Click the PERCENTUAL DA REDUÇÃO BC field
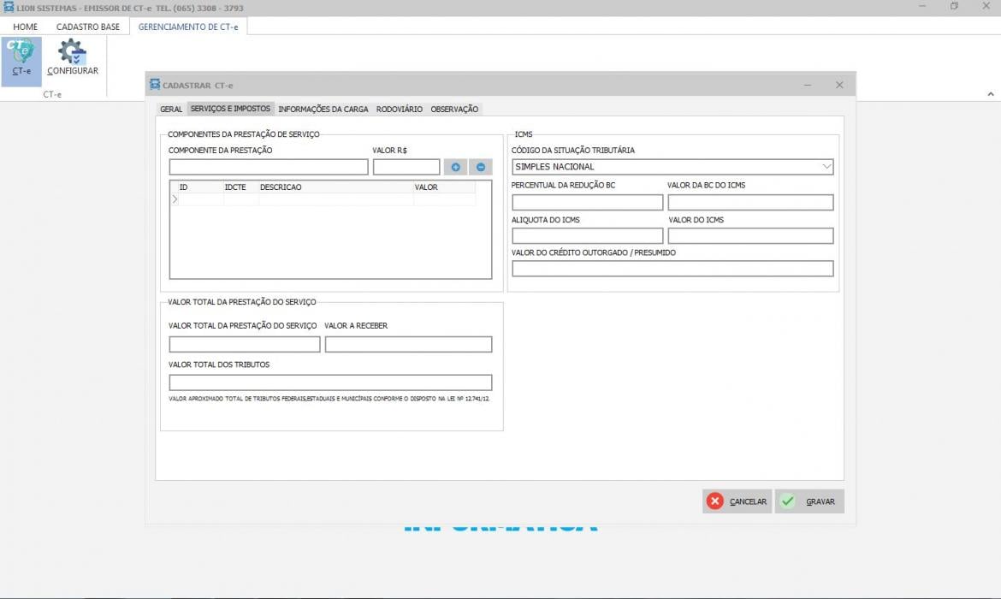 pos(587,203)
